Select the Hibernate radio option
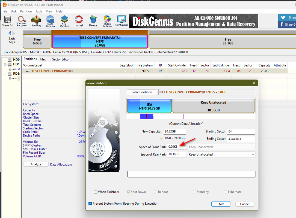The image size is (296, 218). tap(225, 192)
